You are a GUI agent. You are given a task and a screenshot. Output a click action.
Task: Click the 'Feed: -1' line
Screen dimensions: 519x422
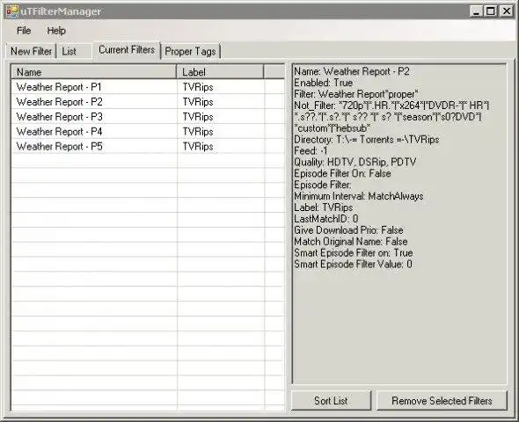click(311, 151)
